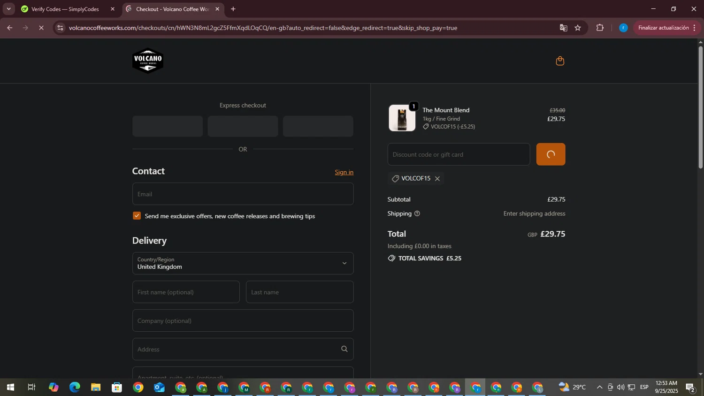704x396 pixels.
Task: Open the Windows Start menu
Action: [10, 388]
